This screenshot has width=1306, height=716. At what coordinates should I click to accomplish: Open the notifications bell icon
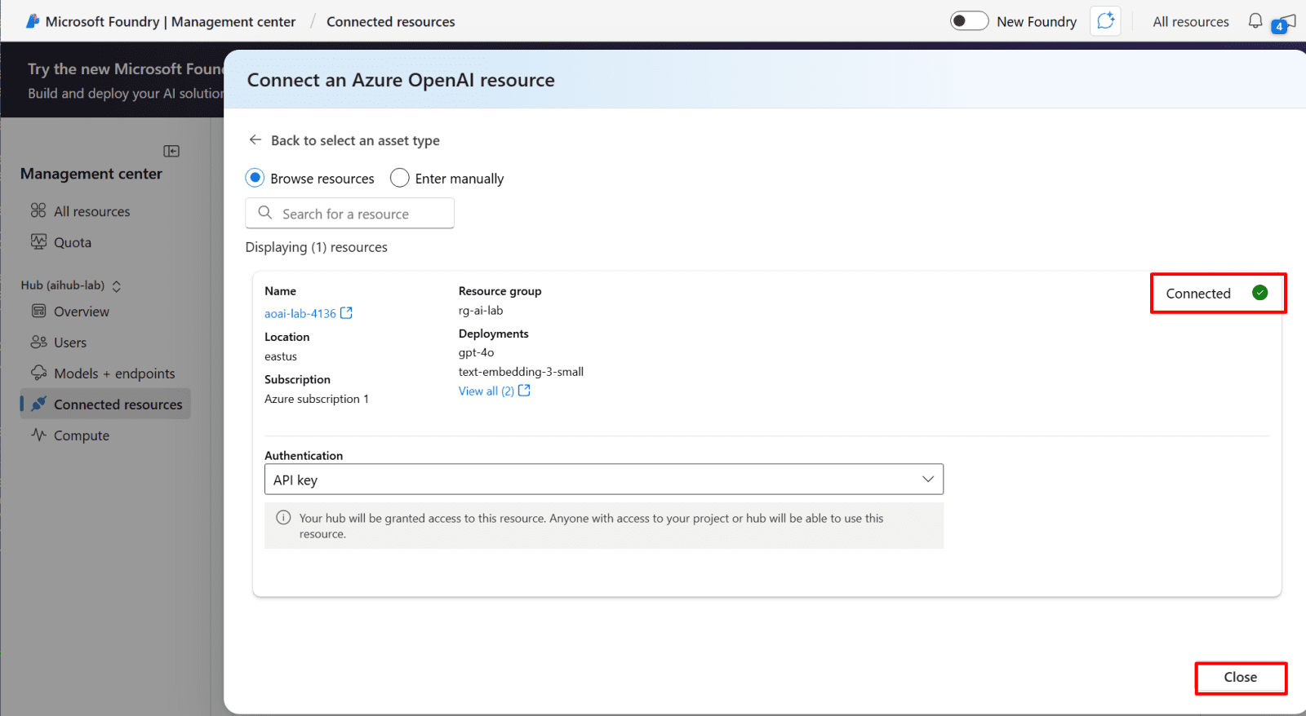pos(1255,21)
